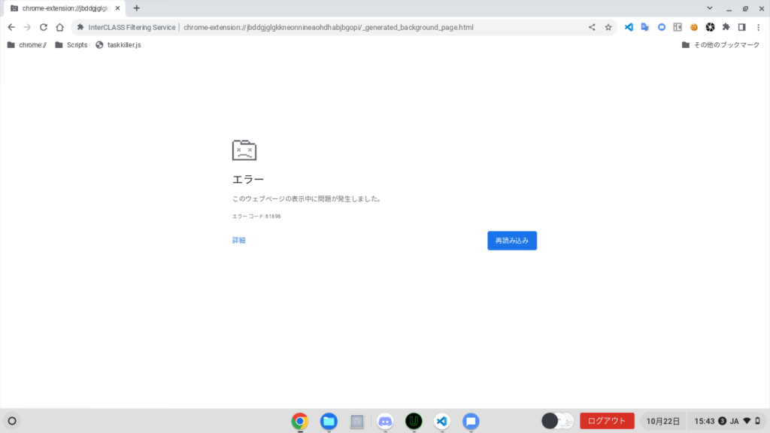The width and height of the screenshot is (770, 433).
Task: Click the 再読み込み reload button
Action: 511,241
